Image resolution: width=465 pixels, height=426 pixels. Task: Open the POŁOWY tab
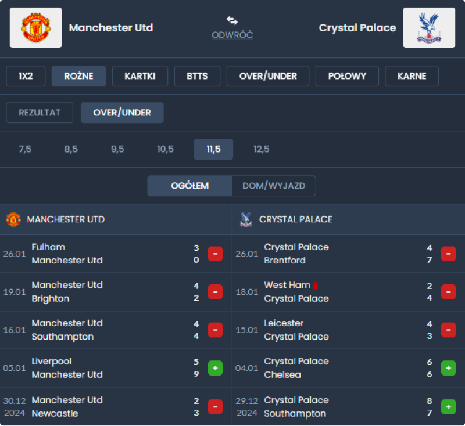tap(347, 76)
